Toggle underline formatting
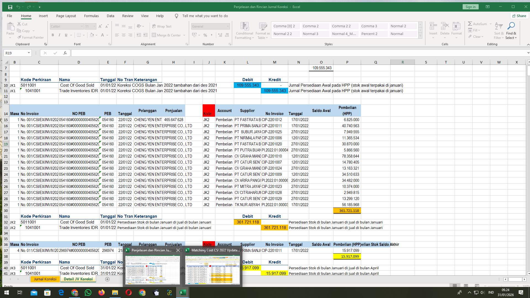Screen dimensions: 530x298 [x=66, y=35]
